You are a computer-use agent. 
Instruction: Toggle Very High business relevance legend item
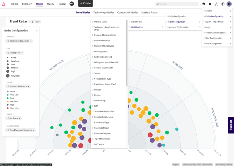pos(13,108)
